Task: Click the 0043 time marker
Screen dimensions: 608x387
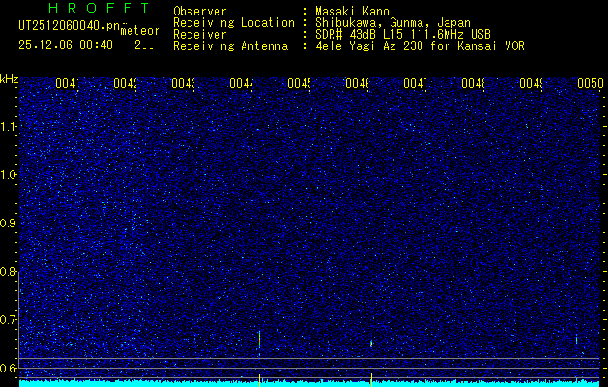Action: click(x=183, y=83)
